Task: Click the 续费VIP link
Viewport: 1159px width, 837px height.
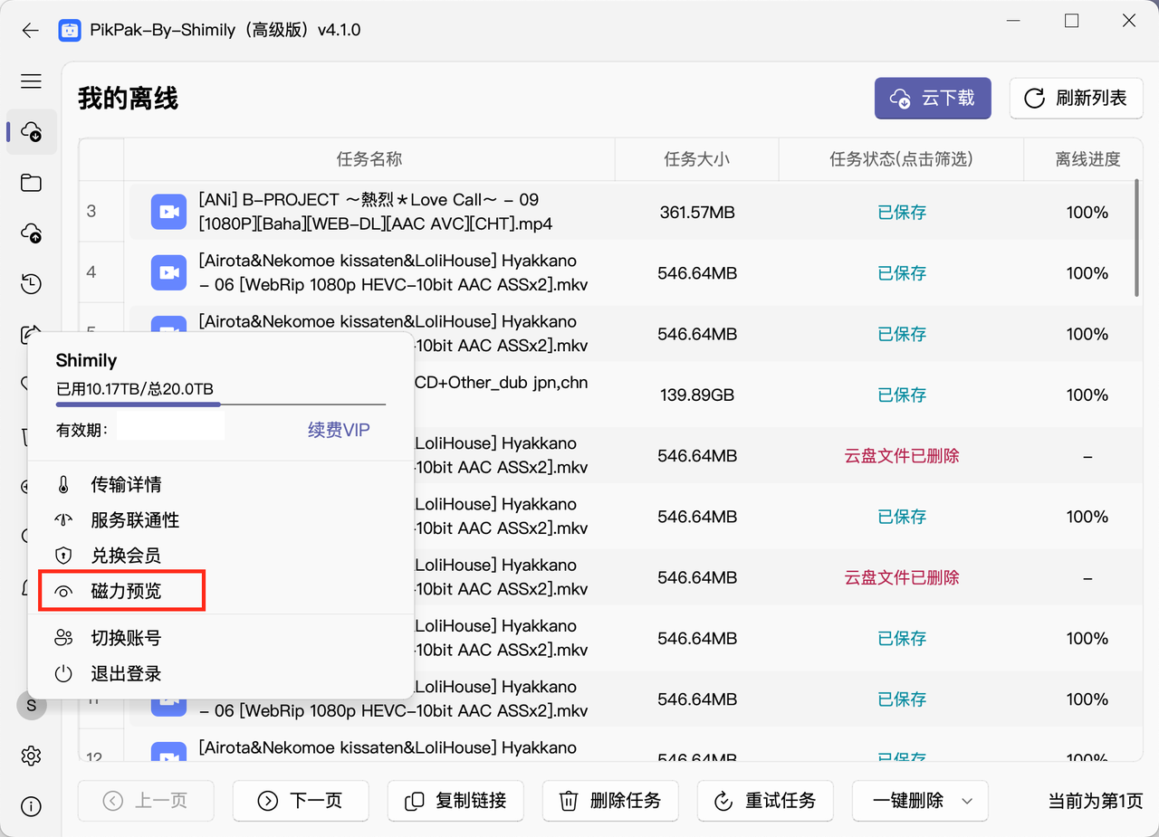Action: (x=339, y=430)
